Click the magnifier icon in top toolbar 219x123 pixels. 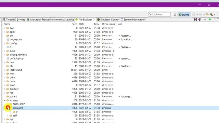[x=211, y=14]
